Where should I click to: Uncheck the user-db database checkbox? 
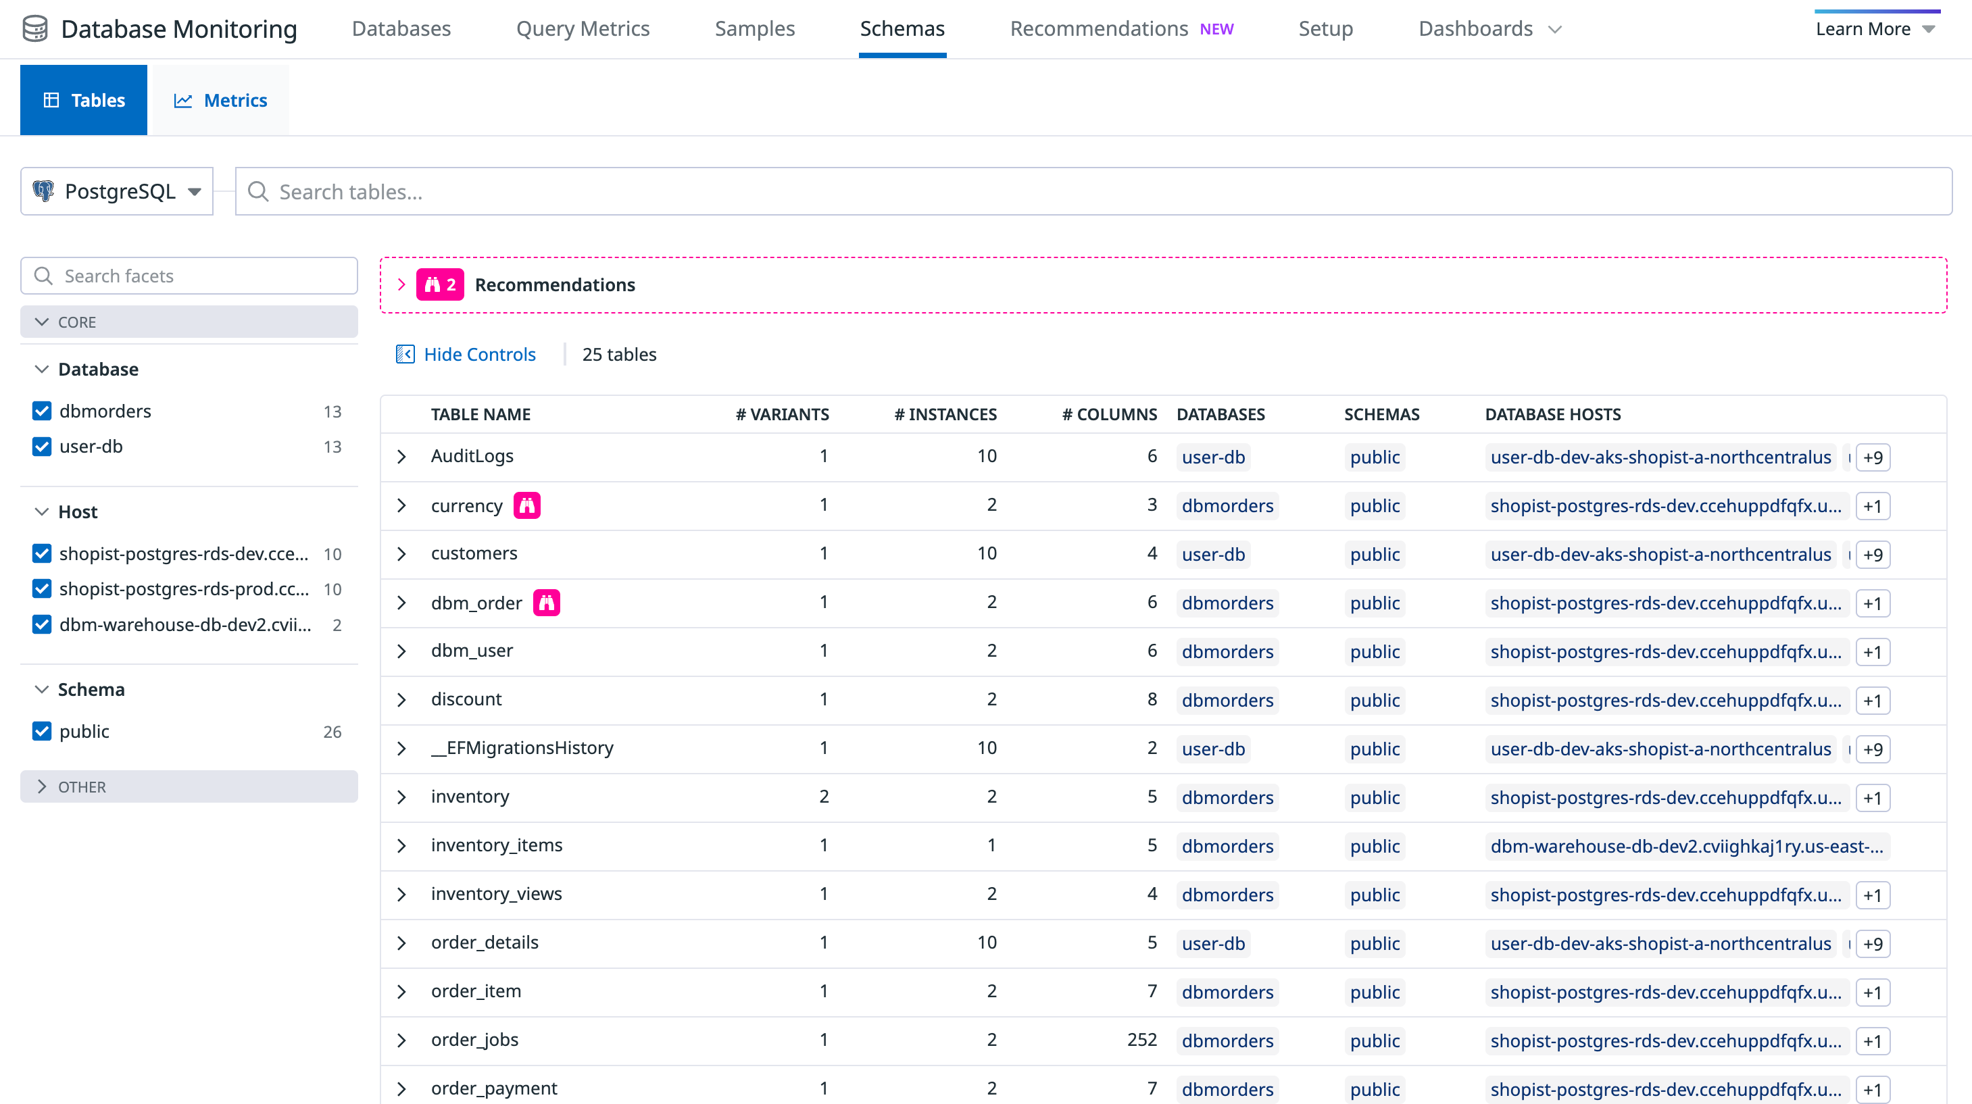(x=42, y=447)
